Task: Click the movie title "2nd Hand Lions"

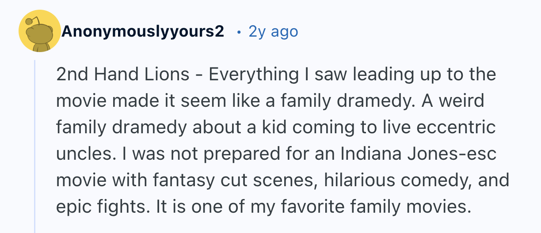Action: click(x=122, y=75)
